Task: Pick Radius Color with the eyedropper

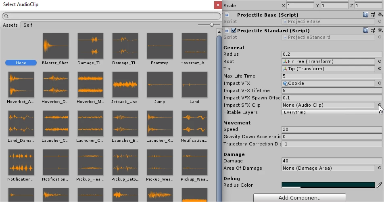Action: pos(379,185)
